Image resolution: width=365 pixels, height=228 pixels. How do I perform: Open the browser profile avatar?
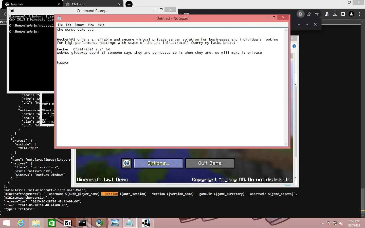click(x=351, y=14)
